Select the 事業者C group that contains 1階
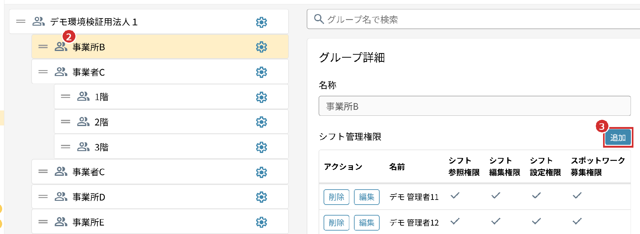The image size is (640, 234). pyautogui.click(x=160, y=72)
